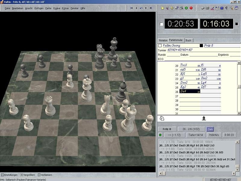Image resolution: width=241 pixels, height=181 pixels.
Task: Toggle the Einstellungen checkbox below the board
Action: click(2, 175)
